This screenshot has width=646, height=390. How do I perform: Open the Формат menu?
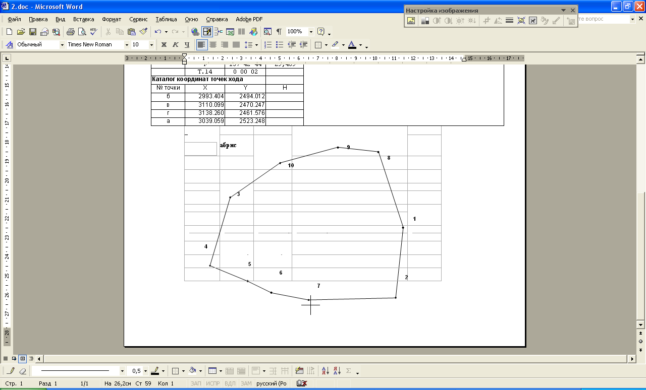pyautogui.click(x=112, y=19)
